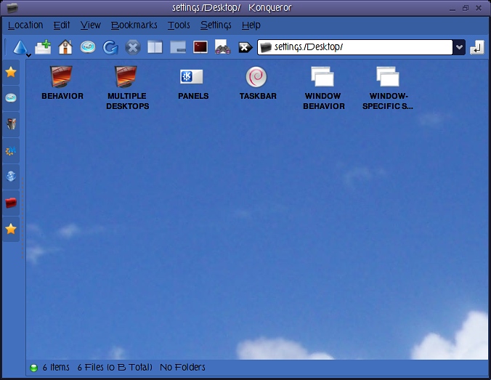Screen dimensions: 491x380
Task: Open the Window Behavior item
Action: point(323,88)
